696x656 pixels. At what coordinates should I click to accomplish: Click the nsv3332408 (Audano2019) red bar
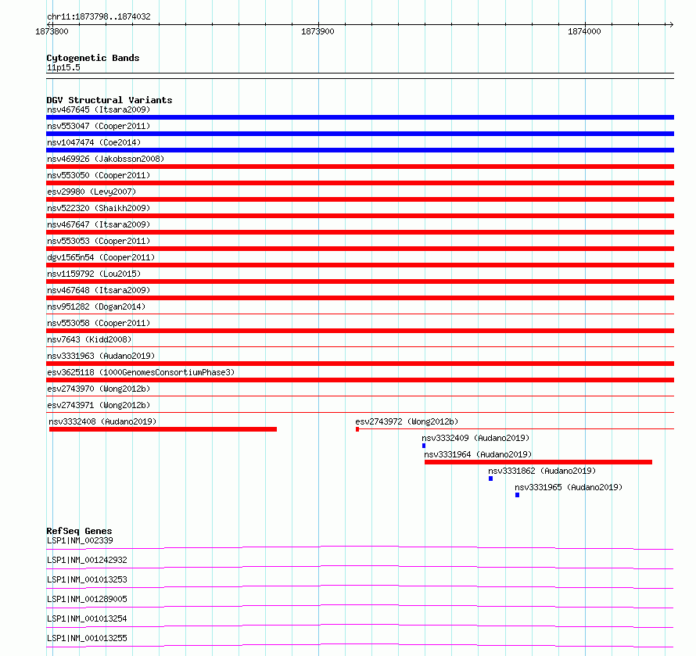[x=163, y=429]
